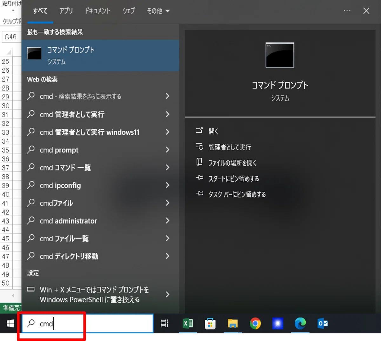Open the その他 dropdown
This screenshot has width=381, height=341.
(158, 11)
